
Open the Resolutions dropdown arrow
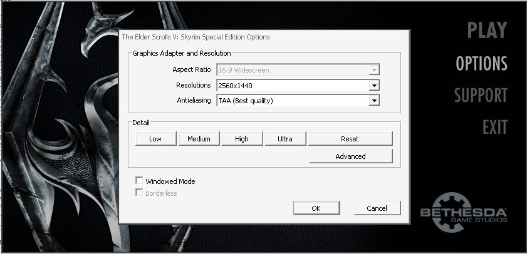pos(374,86)
